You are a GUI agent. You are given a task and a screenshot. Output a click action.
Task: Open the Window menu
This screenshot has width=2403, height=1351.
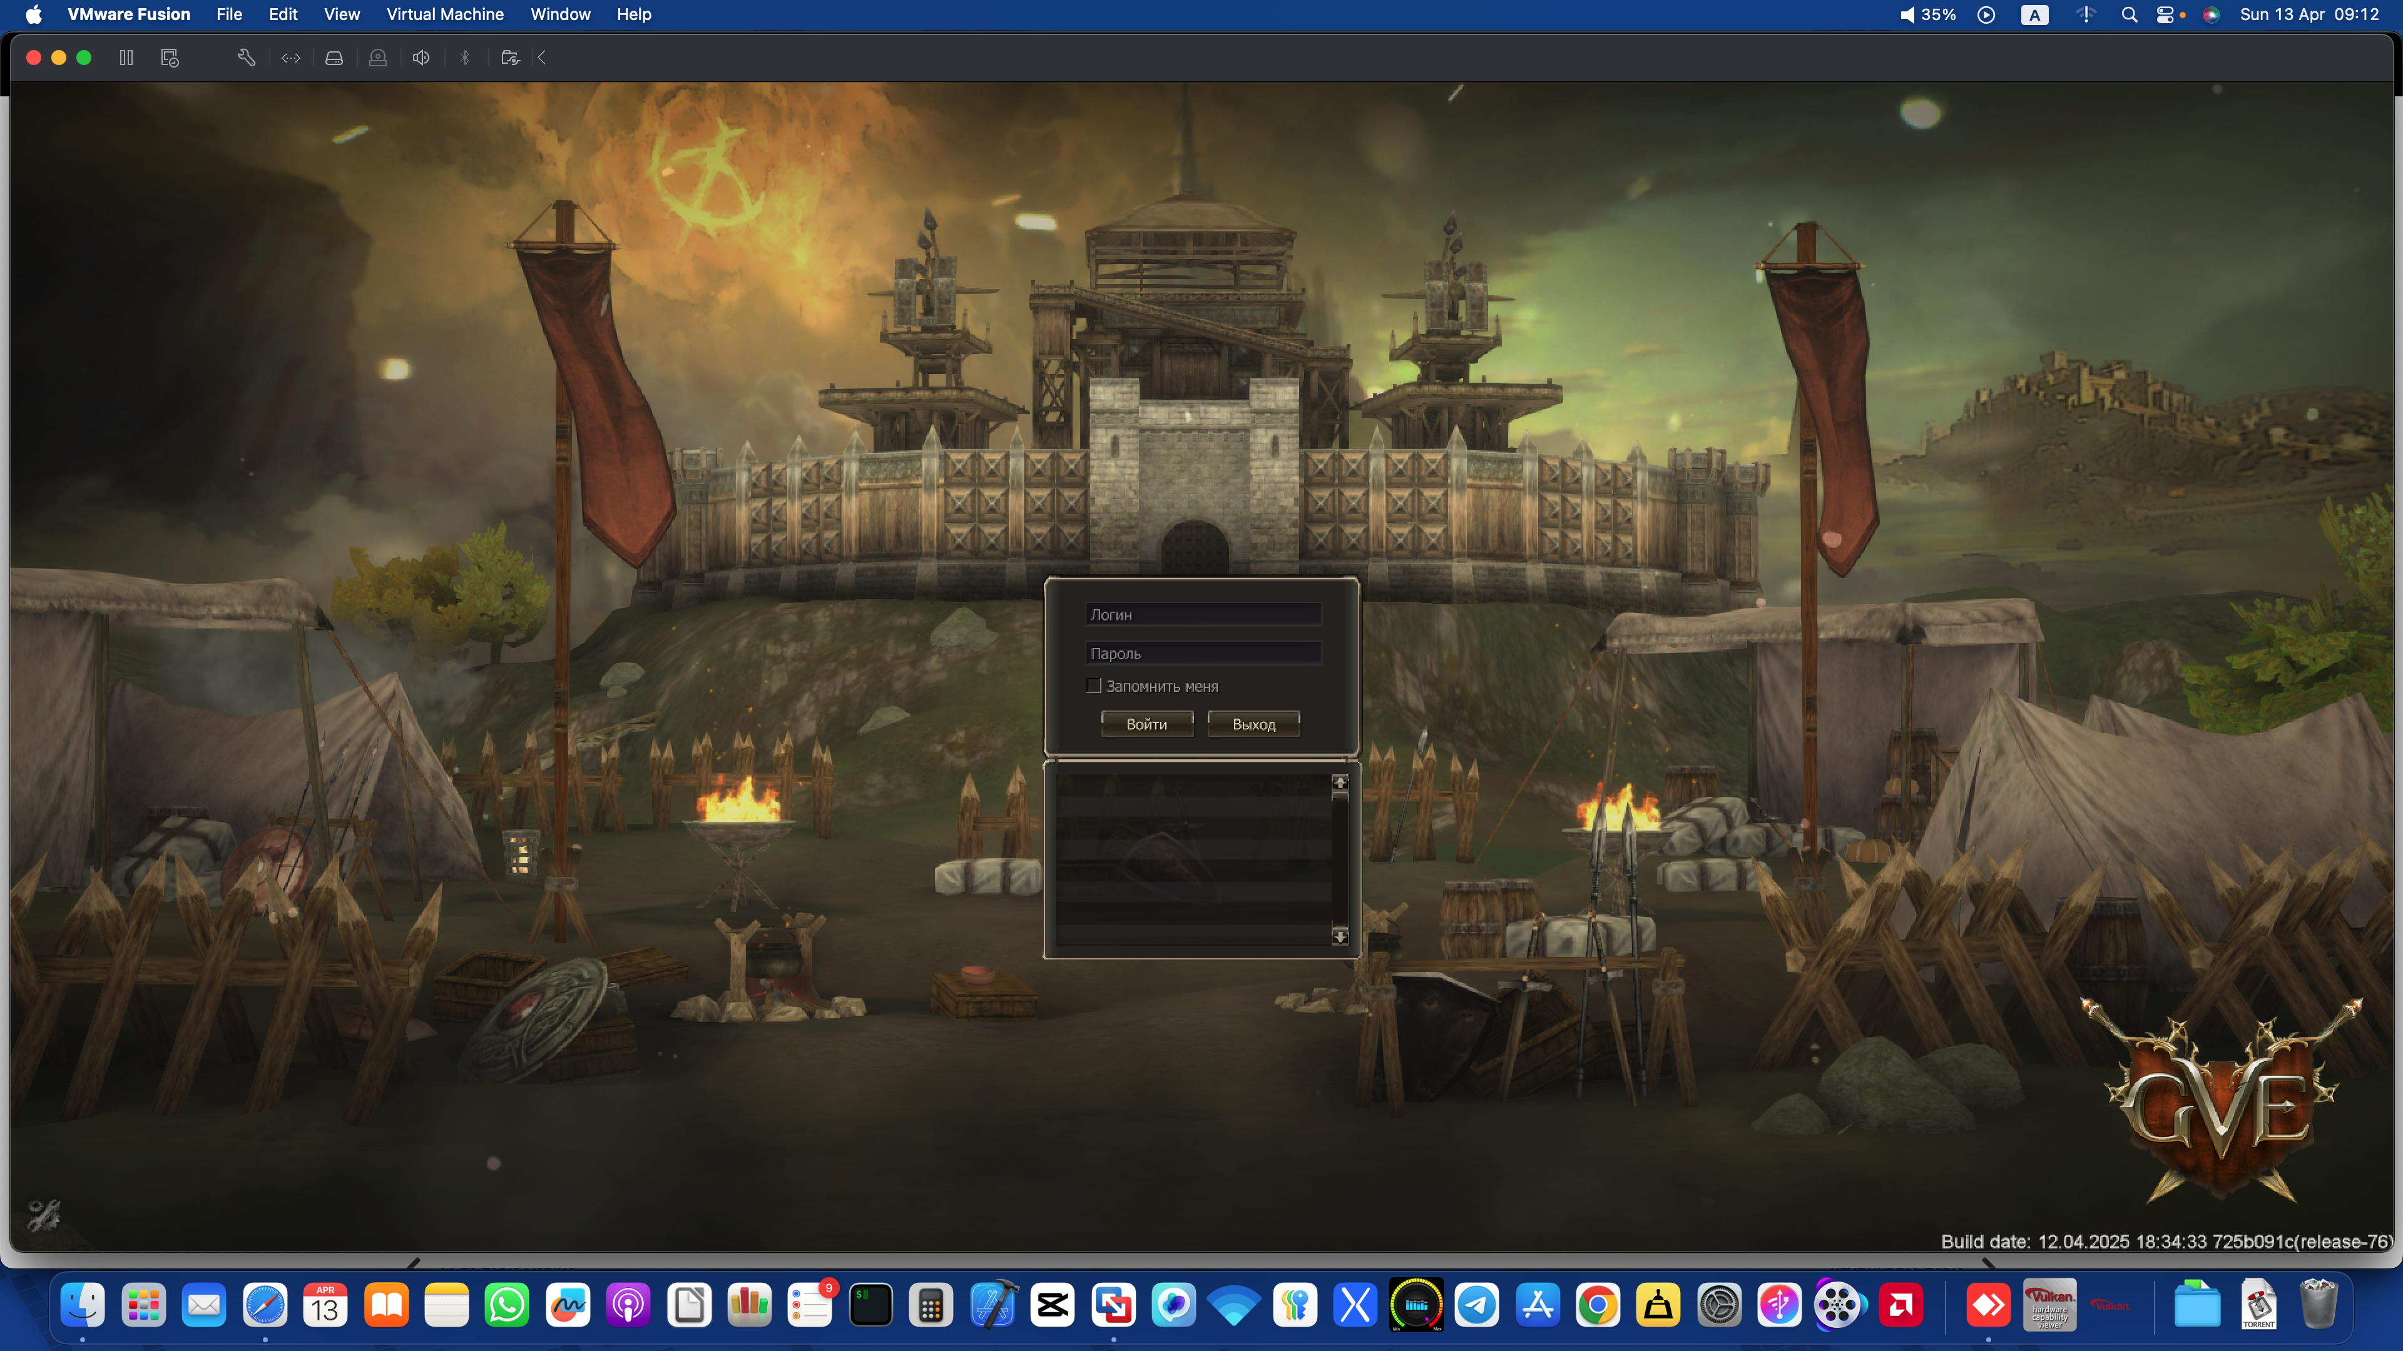[x=561, y=14]
